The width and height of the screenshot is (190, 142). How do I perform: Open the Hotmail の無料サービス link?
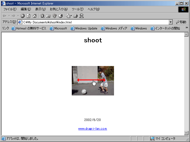[29, 28]
